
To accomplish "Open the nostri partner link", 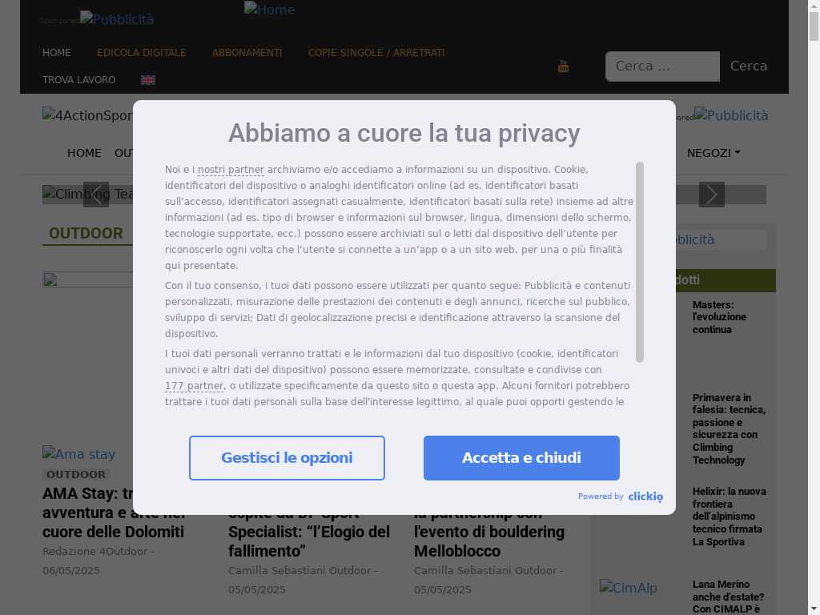I will coord(231,170).
